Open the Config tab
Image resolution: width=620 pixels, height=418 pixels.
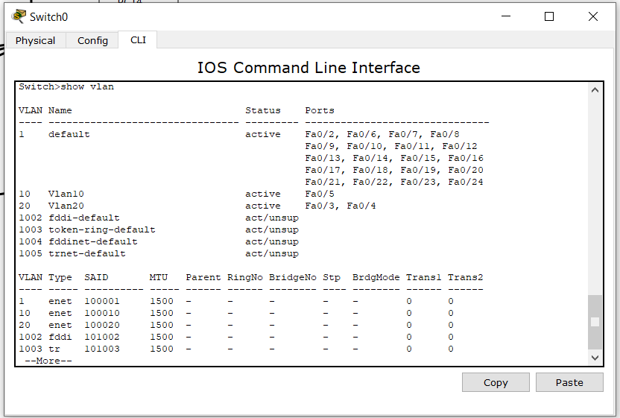point(92,40)
